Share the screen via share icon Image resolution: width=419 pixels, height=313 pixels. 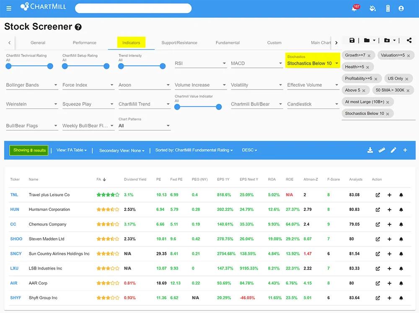(x=409, y=40)
